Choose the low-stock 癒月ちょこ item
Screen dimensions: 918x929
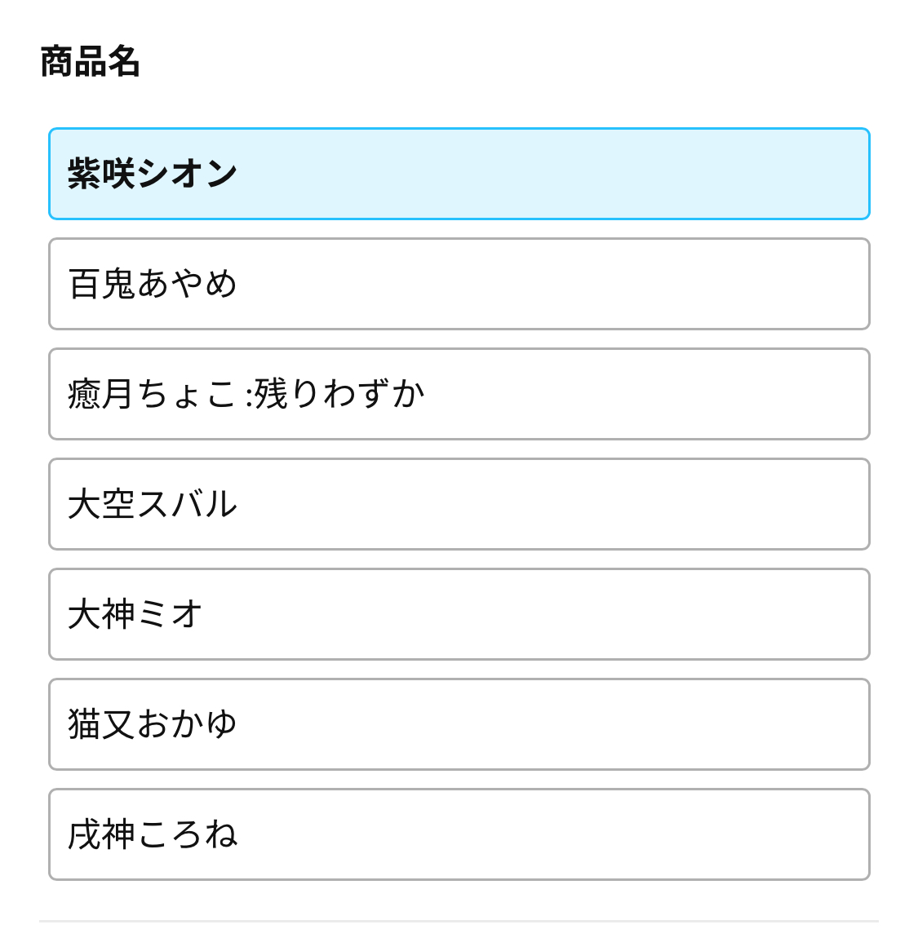tap(459, 394)
